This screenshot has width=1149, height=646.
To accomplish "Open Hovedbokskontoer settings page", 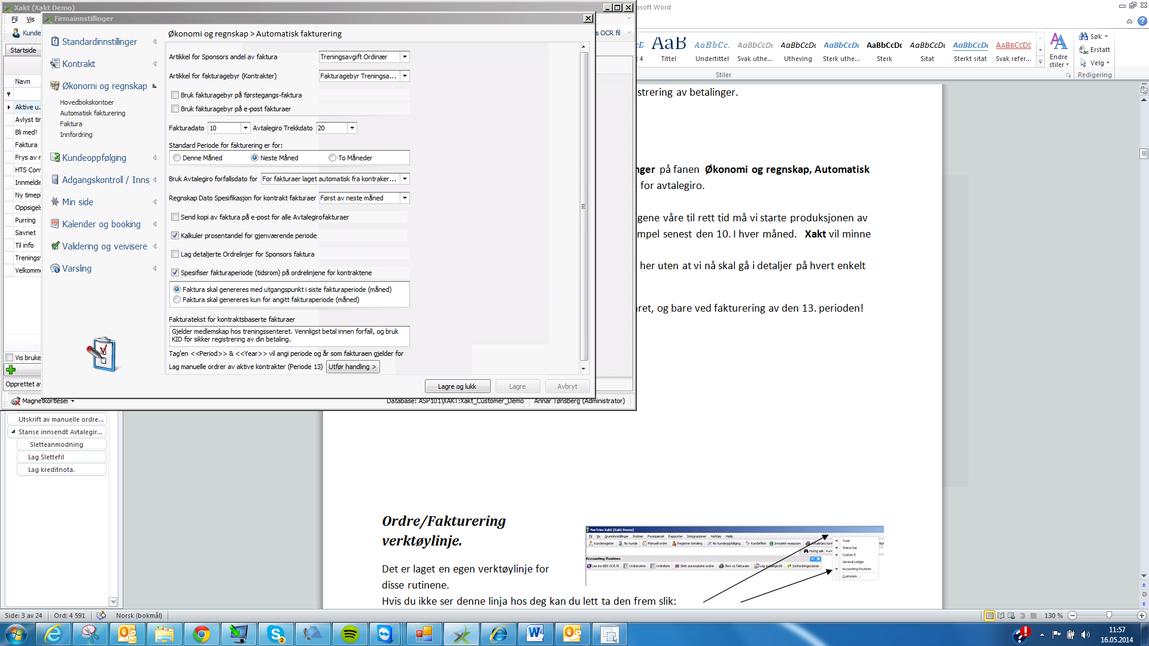I will point(87,102).
